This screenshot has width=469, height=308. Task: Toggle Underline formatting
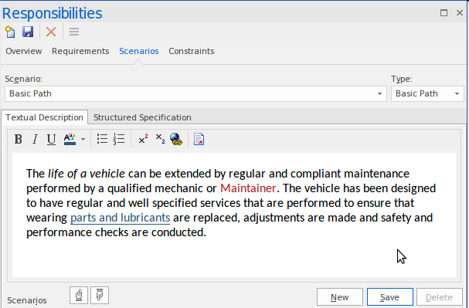click(x=51, y=139)
